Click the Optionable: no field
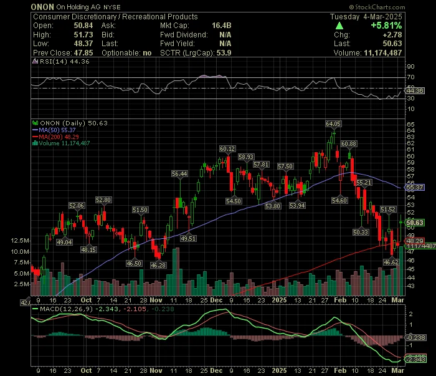436x376 pixels. click(126, 53)
